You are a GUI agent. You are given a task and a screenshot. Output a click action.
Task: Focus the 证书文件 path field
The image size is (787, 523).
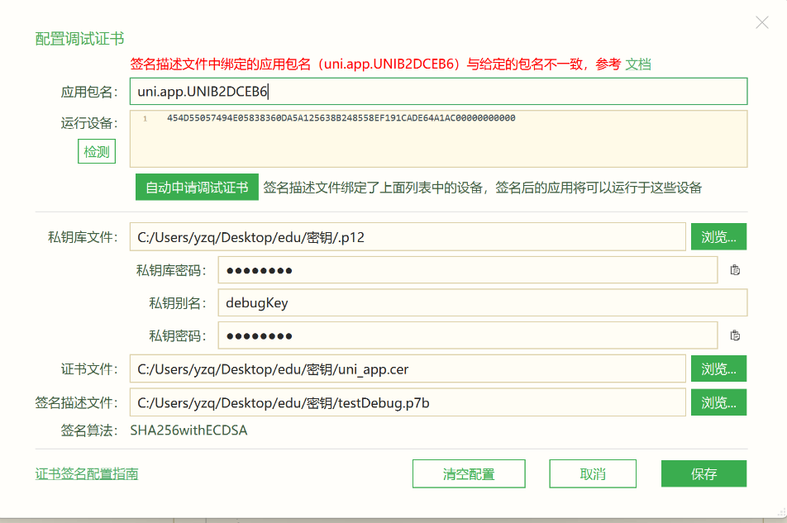(408, 369)
